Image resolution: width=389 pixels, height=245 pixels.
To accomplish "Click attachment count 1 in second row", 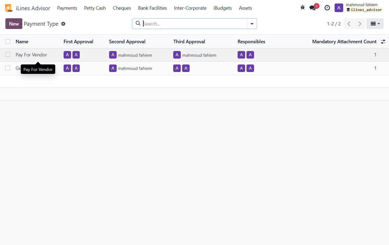I will click(x=375, y=68).
